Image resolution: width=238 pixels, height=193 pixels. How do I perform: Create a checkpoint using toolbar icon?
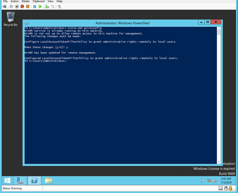coord(47,6)
